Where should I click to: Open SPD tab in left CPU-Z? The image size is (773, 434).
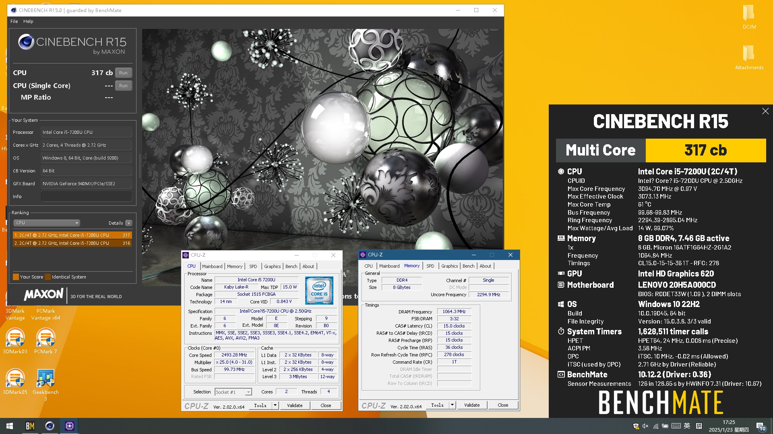(x=253, y=266)
